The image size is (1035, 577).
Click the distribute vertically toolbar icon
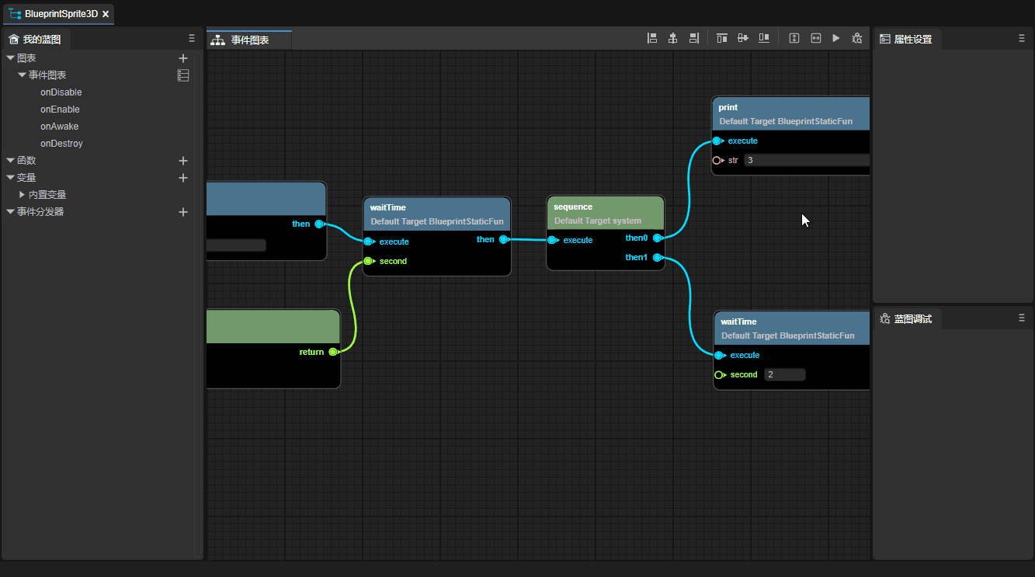[794, 38]
